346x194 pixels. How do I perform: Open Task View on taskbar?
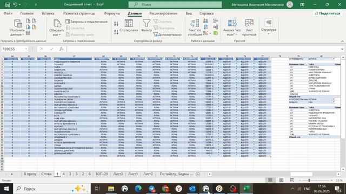97,189
